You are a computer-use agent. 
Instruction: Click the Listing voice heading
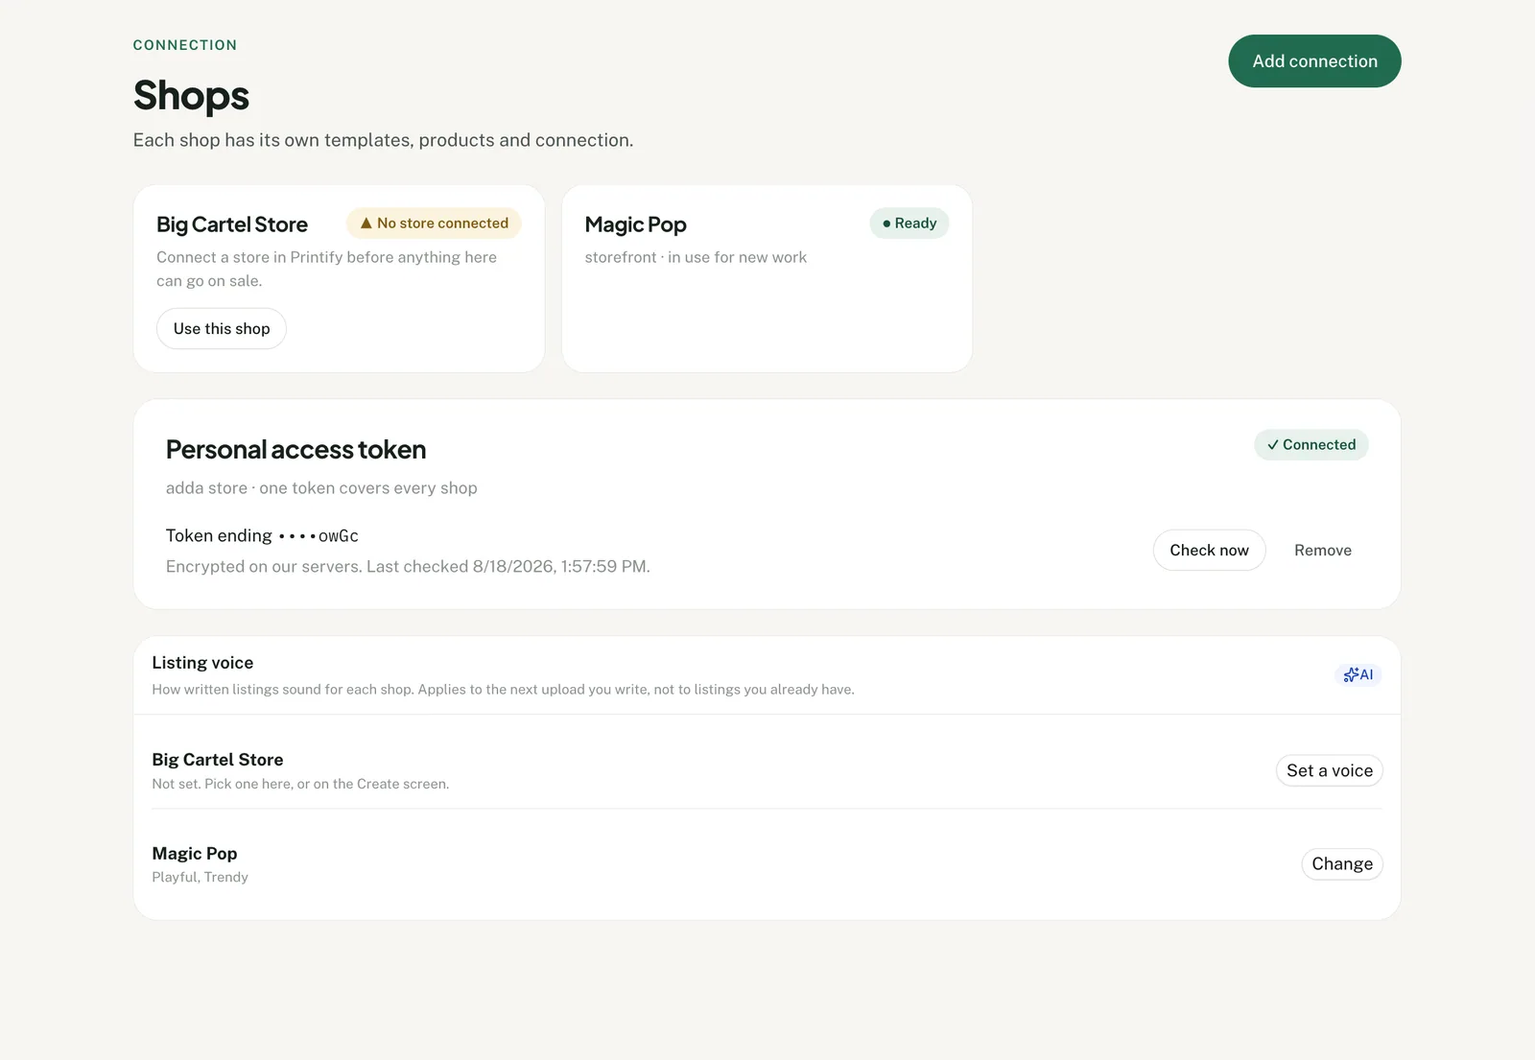[202, 663]
